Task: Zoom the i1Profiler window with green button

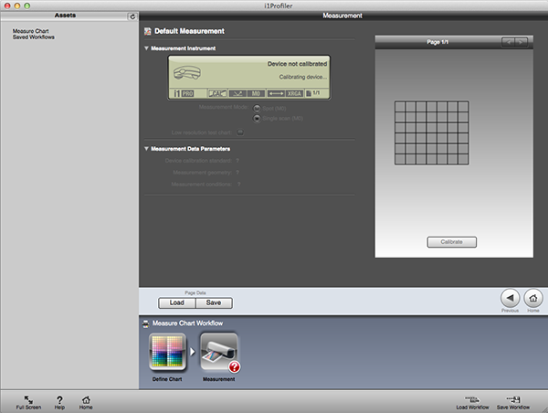Action: click(26, 5)
